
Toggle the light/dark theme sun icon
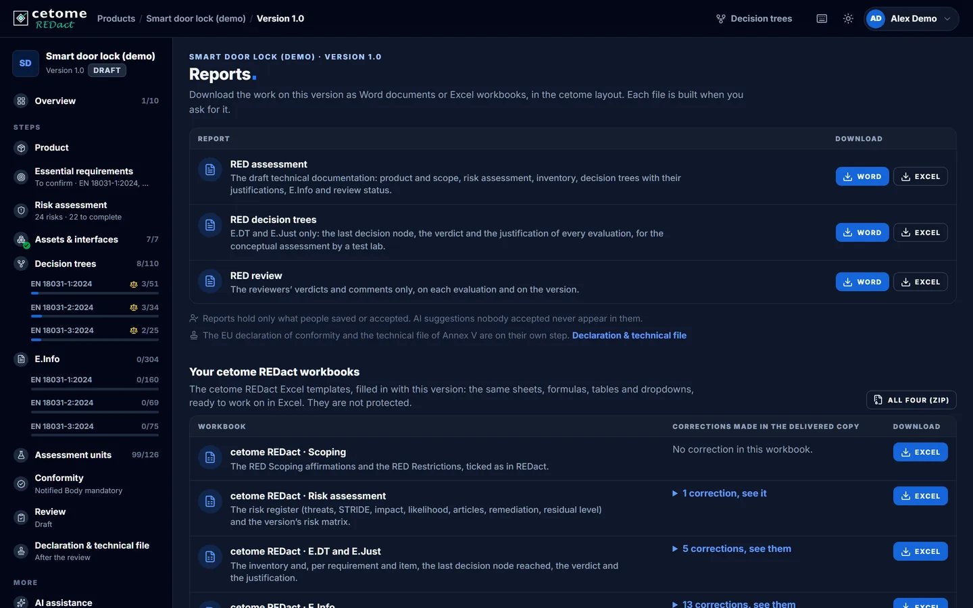pyautogui.click(x=848, y=19)
